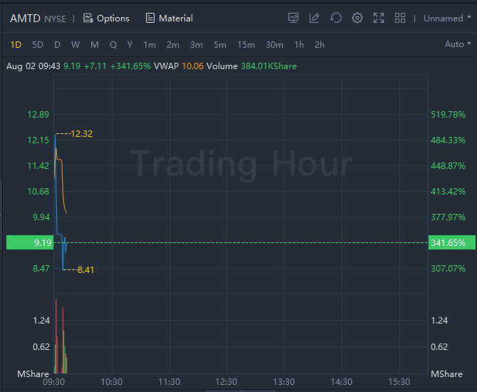The height and width of the screenshot is (392, 477).
Task: Click the highlighted 341.65% axis label
Action: coord(452,242)
